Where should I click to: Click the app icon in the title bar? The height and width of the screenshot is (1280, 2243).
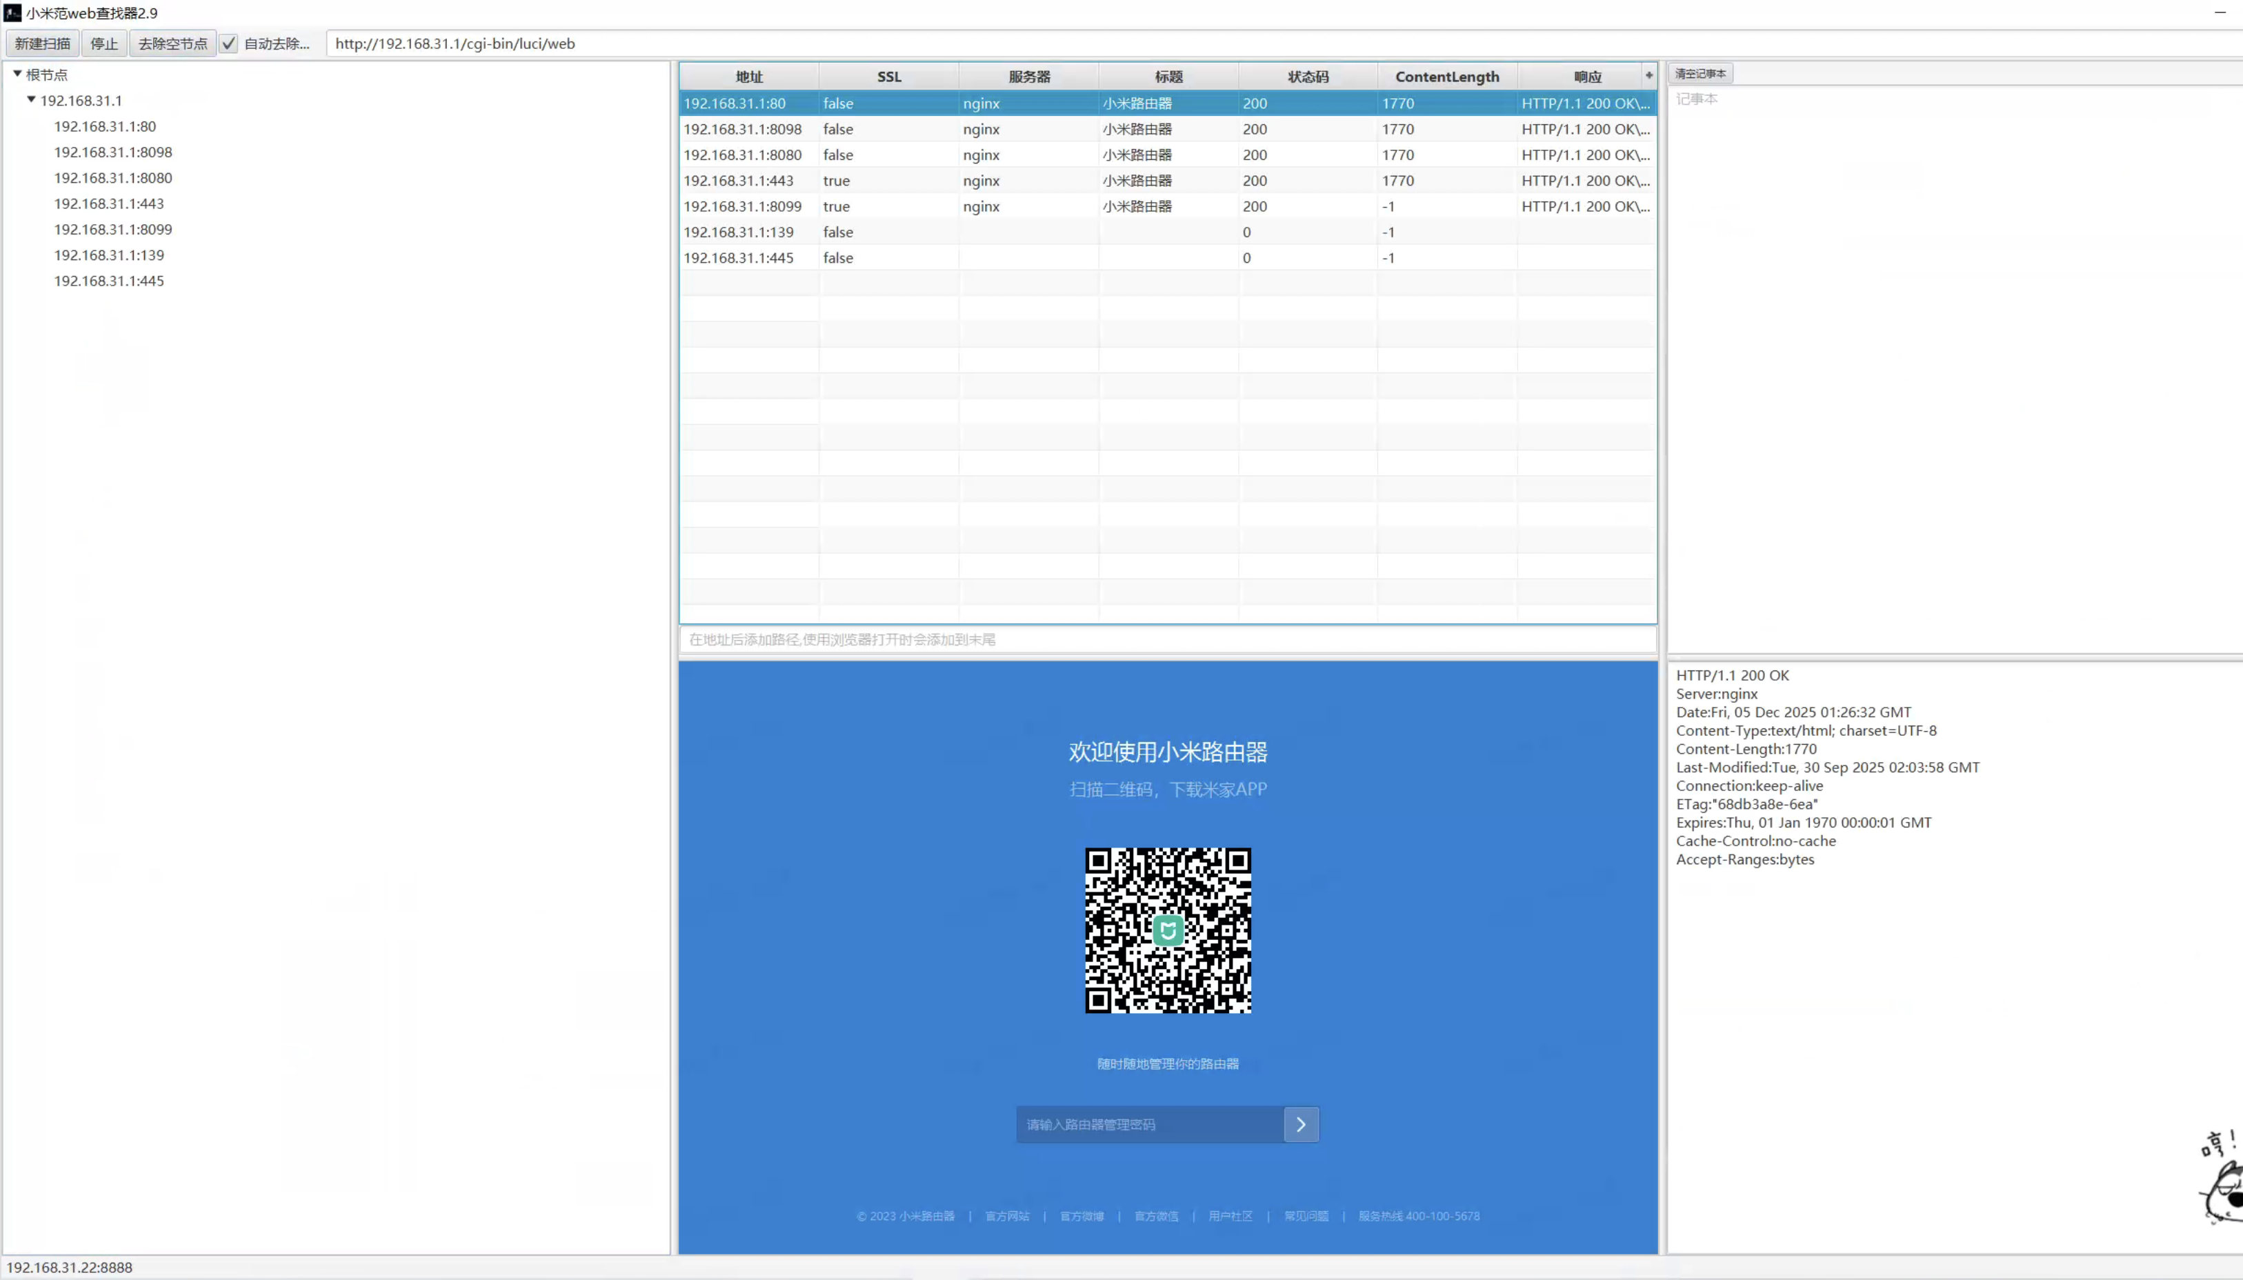point(12,13)
